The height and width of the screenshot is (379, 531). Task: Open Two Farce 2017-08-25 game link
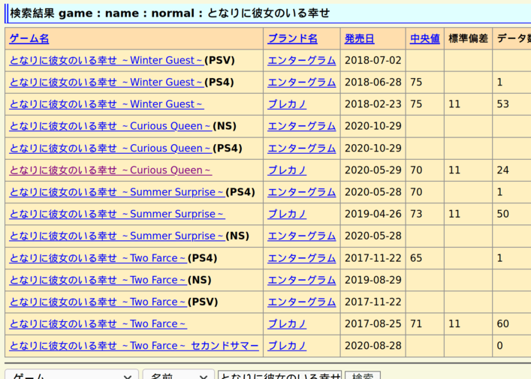98,324
